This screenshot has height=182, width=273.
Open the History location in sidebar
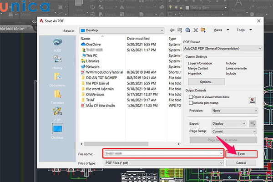point(58,59)
